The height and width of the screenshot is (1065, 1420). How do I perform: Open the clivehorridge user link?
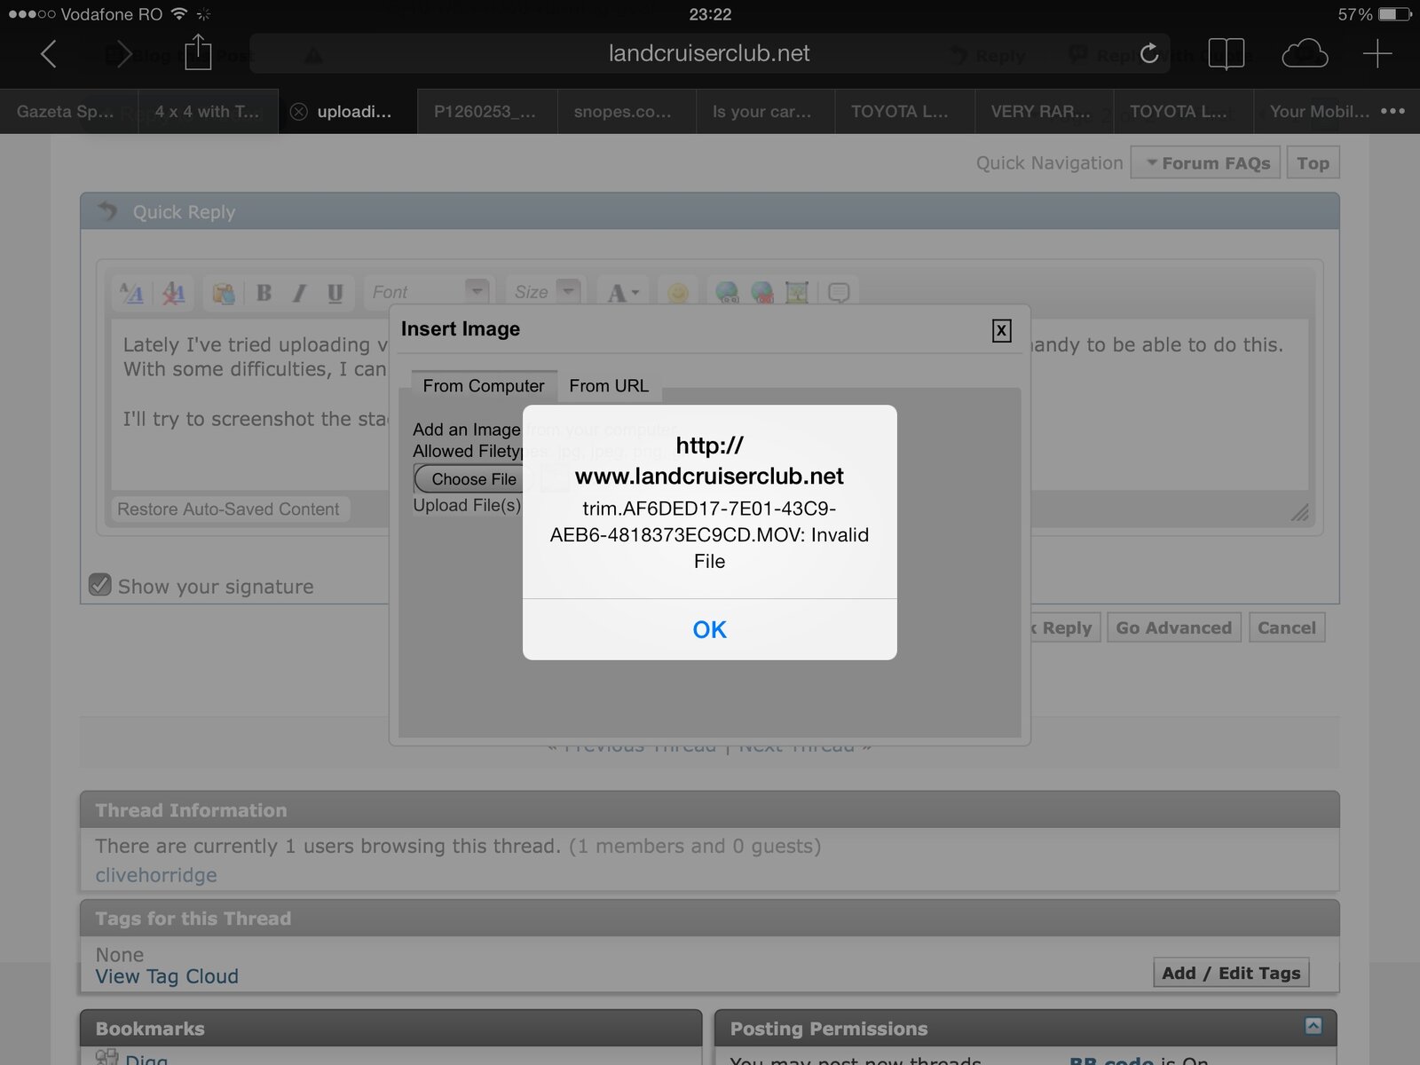(x=156, y=875)
